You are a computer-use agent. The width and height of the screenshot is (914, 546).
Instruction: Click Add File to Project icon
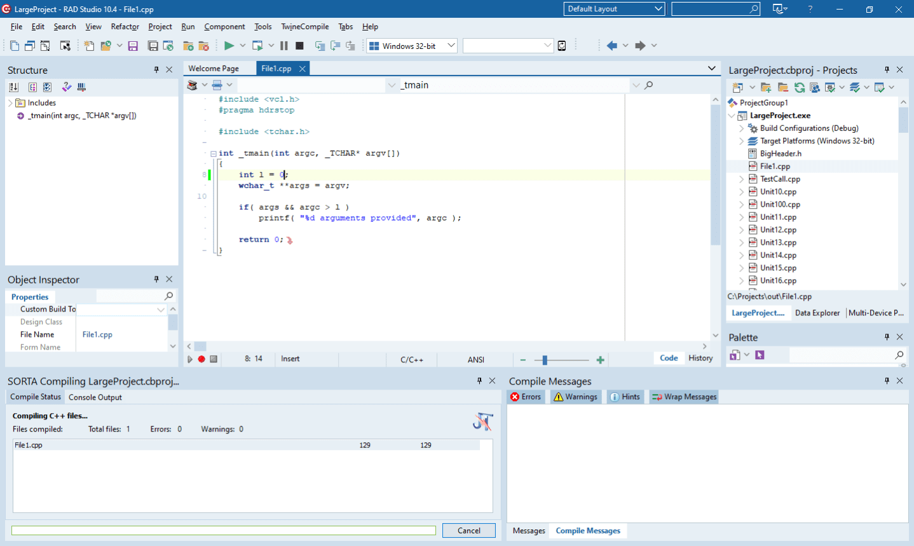(188, 46)
